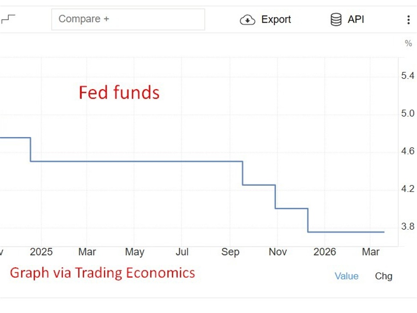Toggle the blue Value tab at bottom
This screenshot has height=313, width=417.
[x=346, y=276]
